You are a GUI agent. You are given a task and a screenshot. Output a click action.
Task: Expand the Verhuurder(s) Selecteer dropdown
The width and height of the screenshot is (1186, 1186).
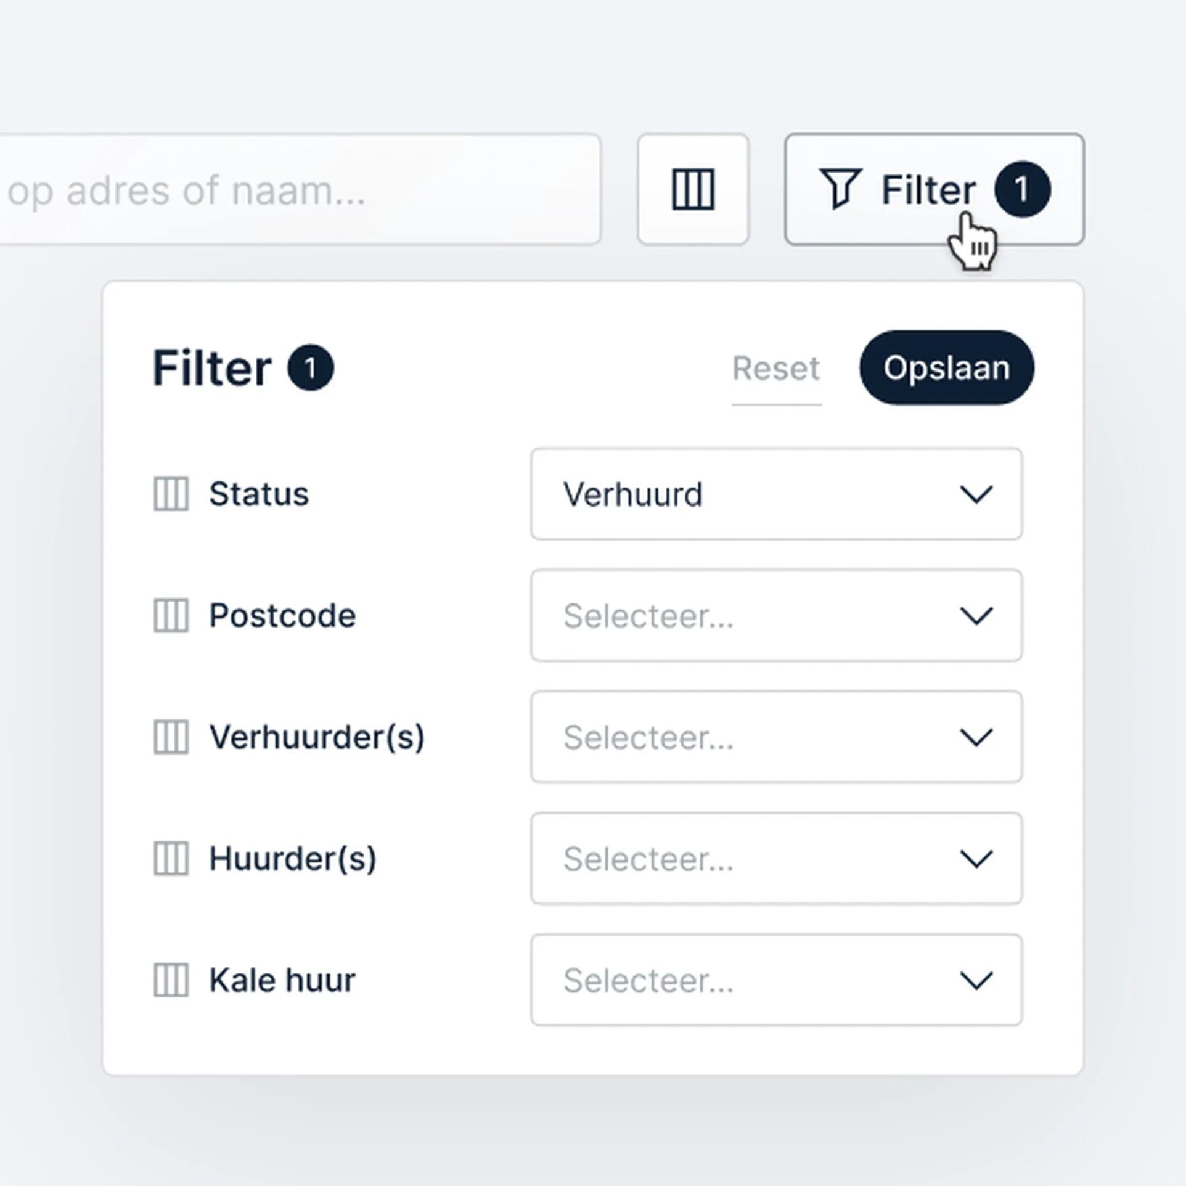776,737
